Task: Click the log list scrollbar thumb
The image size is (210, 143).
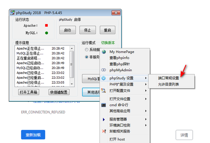Action: (72, 64)
